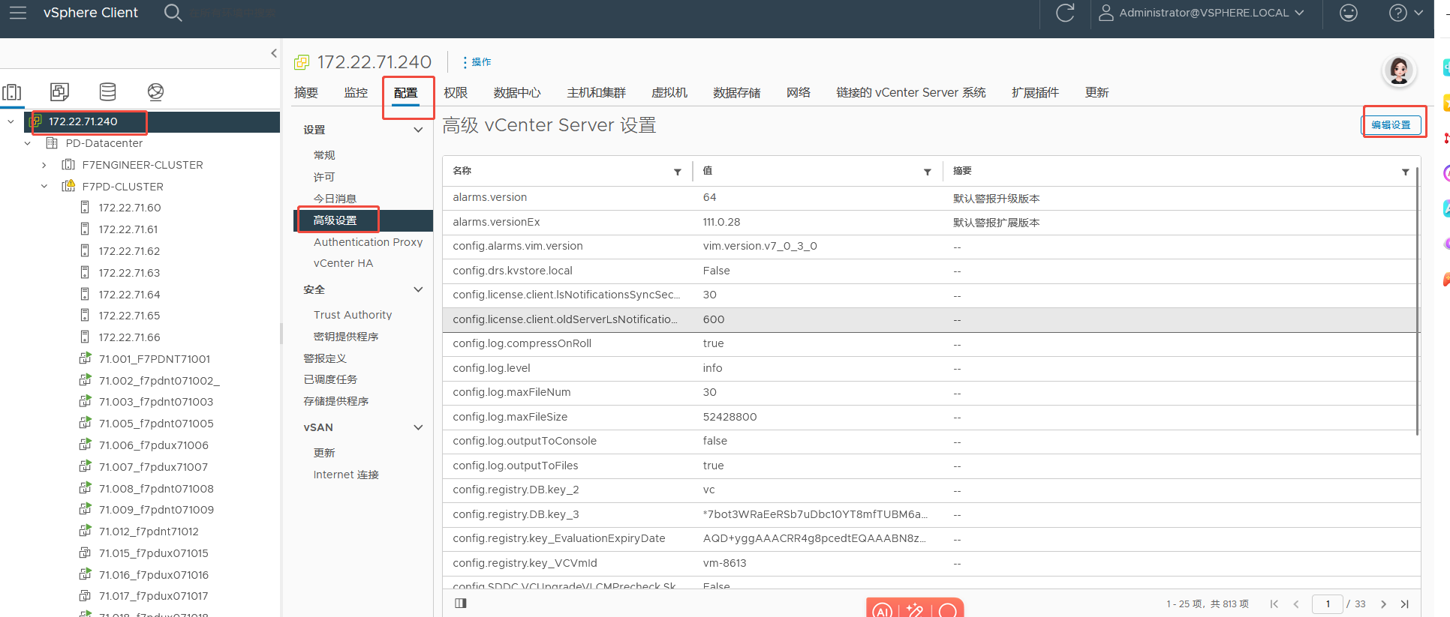Open the hamburger navigation menu
The height and width of the screenshot is (617, 1450).
[x=18, y=13]
